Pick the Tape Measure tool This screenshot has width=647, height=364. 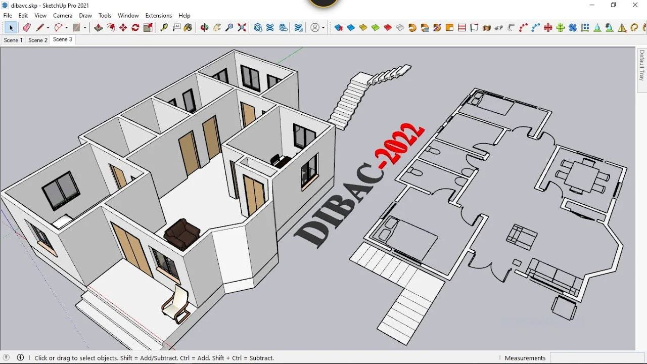[164, 28]
